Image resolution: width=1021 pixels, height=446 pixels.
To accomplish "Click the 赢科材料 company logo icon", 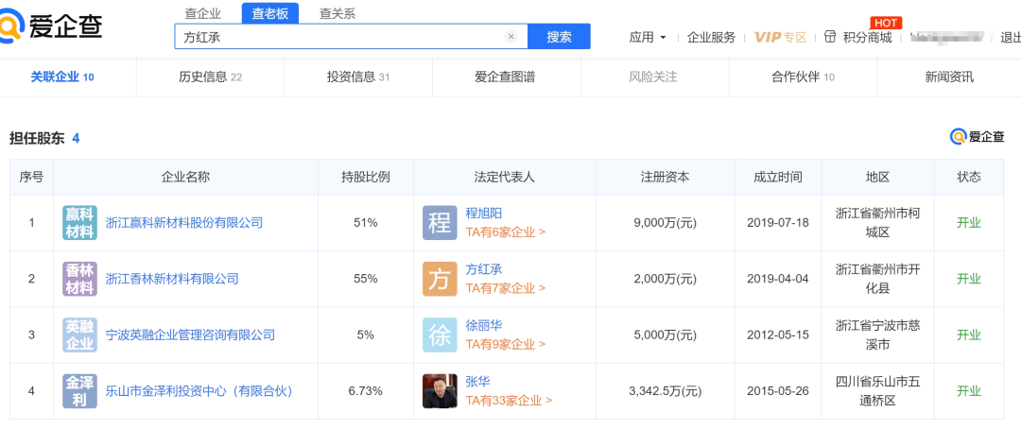I will [x=79, y=223].
